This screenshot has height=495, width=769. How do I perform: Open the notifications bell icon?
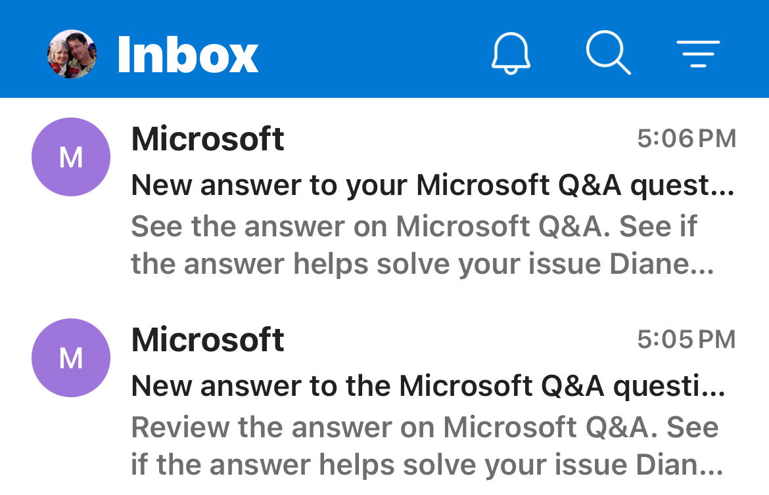511,53
